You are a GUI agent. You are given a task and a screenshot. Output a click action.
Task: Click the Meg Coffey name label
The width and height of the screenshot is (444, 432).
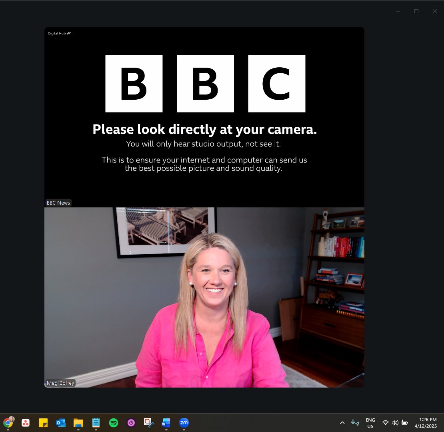point(60,383)
